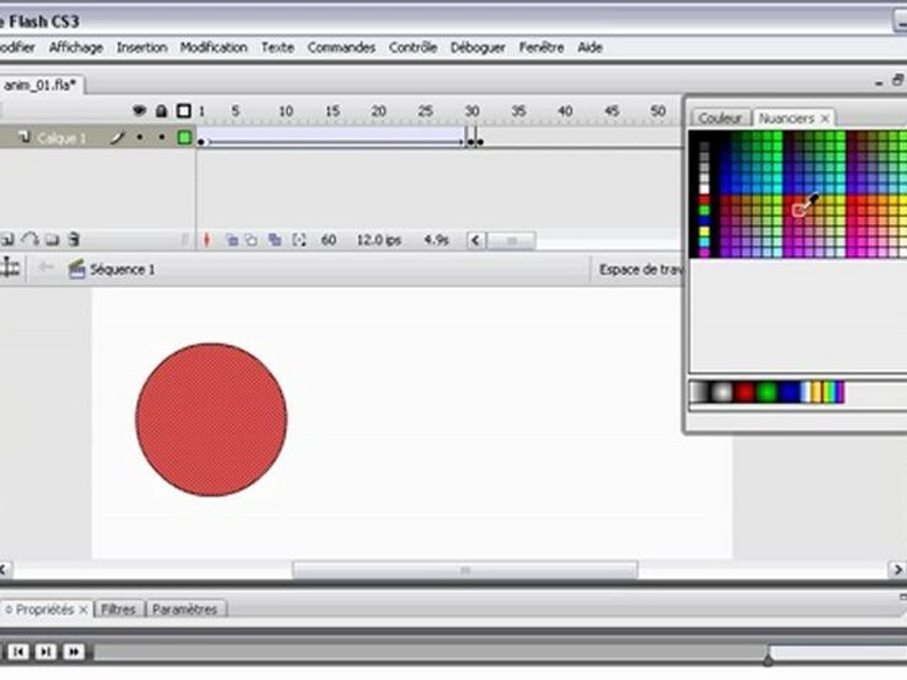Switch to the anim_01.fla document tab
Image resolution: width=907 pixels, height=680 pixels.
[x=41, y=85]
